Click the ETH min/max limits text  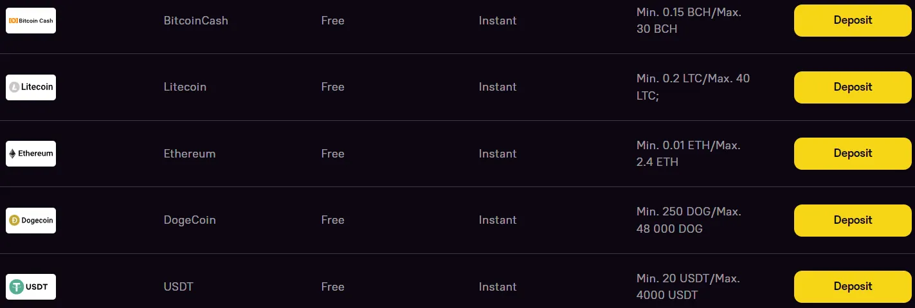688,154
